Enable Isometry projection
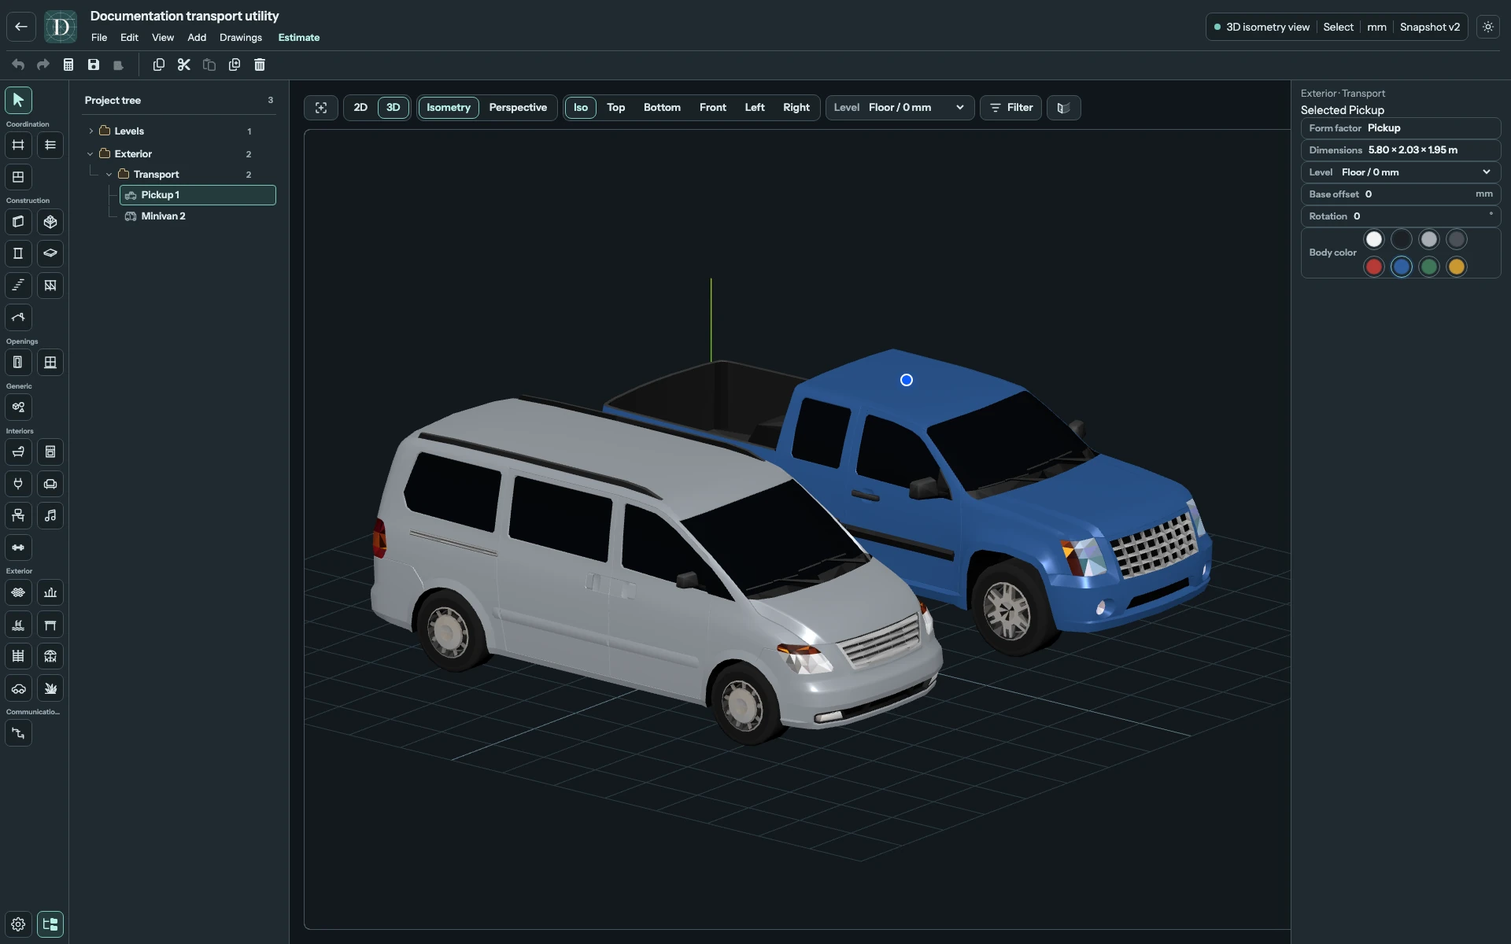Image resolution: width=1511 pixels, height=944 pixels. point(449,108)
